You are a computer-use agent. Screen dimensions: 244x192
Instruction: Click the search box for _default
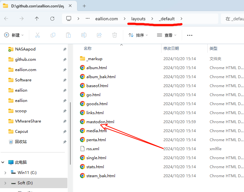coord(232,19)
